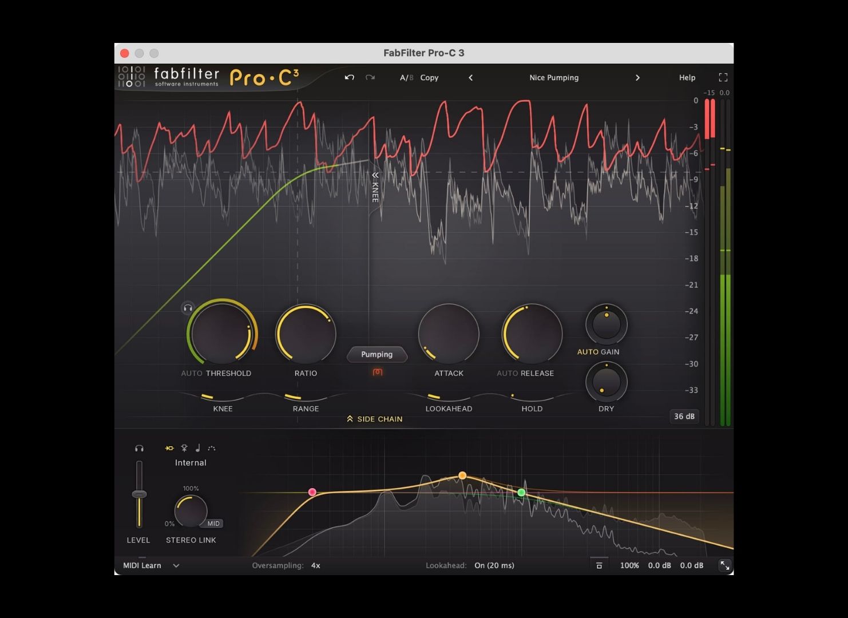Click the threshold audition headphones icon

[188, 308]
